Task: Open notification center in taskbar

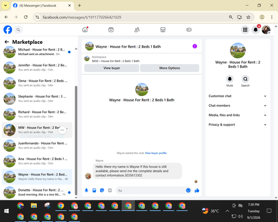Action: pos(269,211)
